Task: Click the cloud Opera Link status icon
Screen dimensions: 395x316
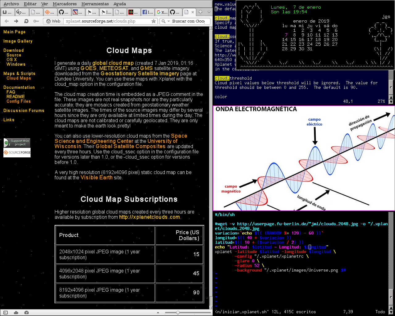Action: 16,313
